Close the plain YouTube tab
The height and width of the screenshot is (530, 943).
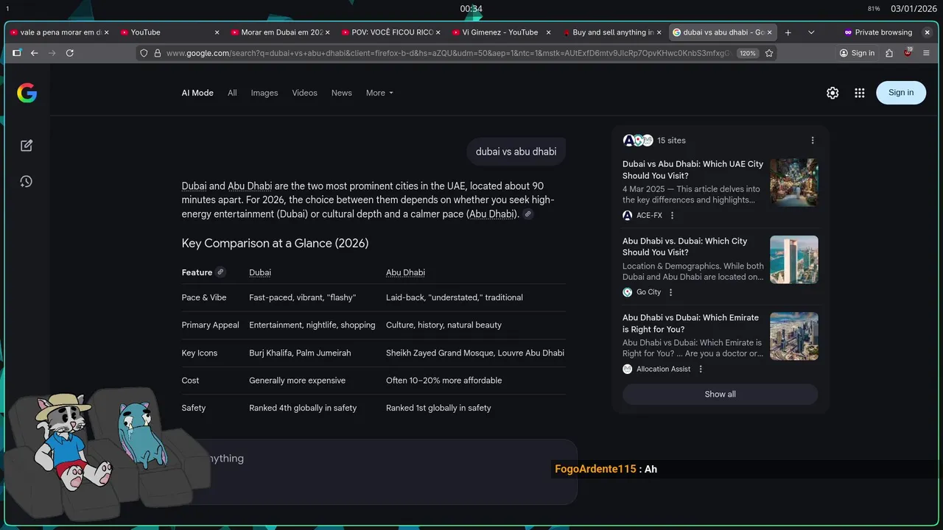[217, 32]
